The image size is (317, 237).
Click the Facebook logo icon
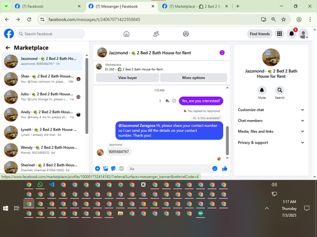9,33
